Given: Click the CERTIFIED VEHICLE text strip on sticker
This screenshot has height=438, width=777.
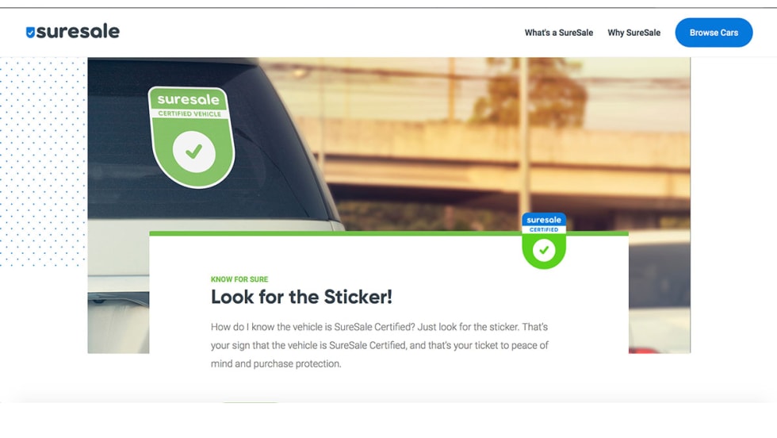Looking at the screenshot, I should point(189,113).
